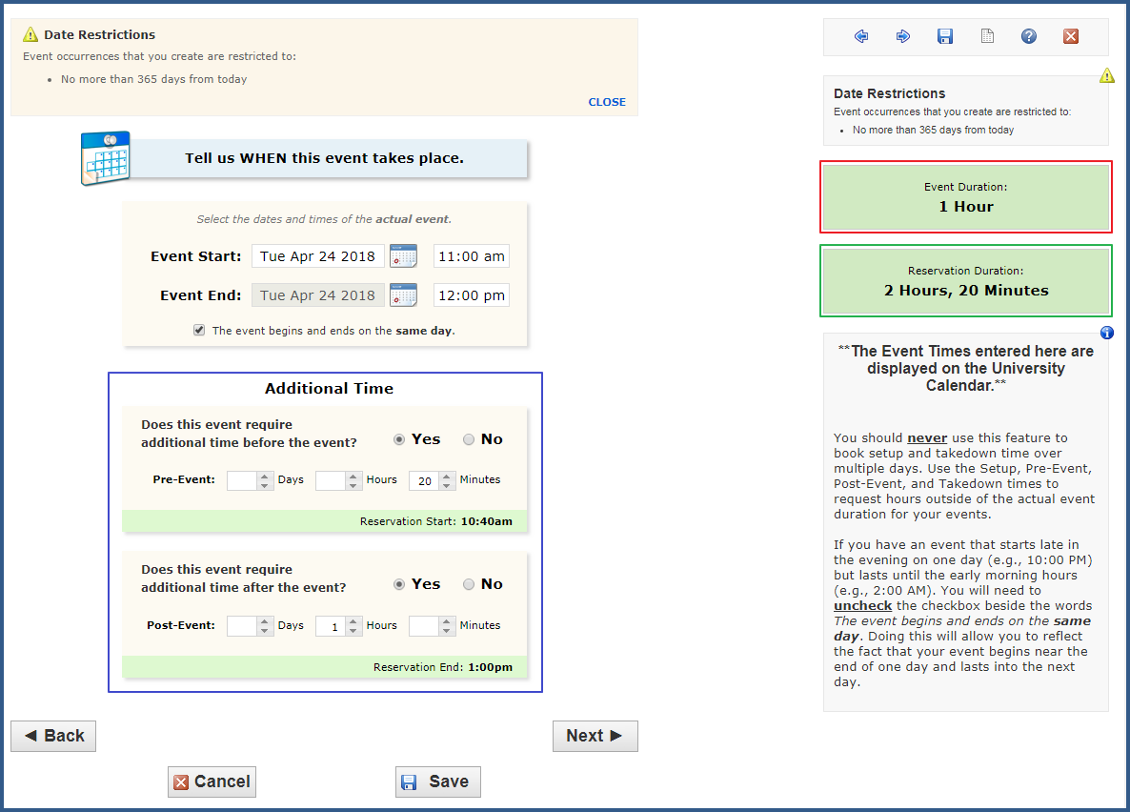The width and height of the screenshot is (1130, 812).
Task: Click the blue info icon in sidebar
Action: click(x=1106, y=333)
